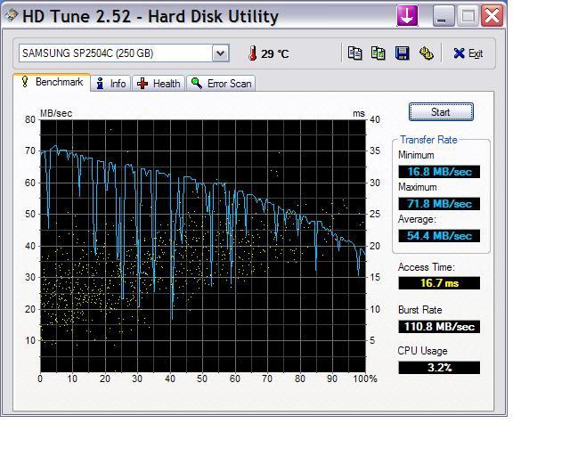Click the red cross Health tab icon
The image size is (570, 456).
coord(142,83)
